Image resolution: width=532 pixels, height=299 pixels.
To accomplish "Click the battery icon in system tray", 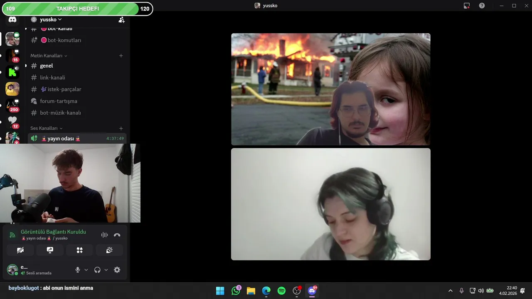I will tap(490, 291).
